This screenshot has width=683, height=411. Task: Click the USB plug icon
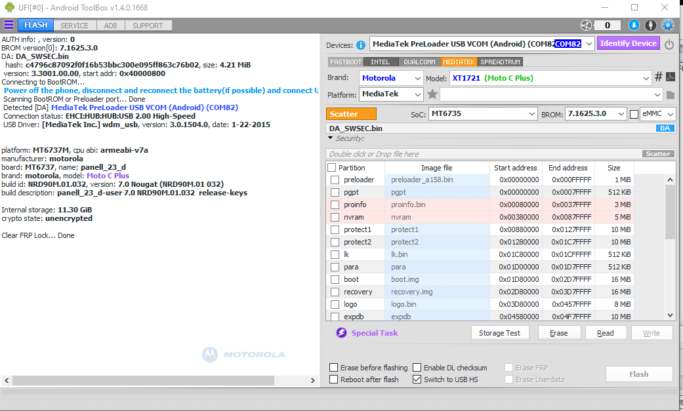pos(650,26)
